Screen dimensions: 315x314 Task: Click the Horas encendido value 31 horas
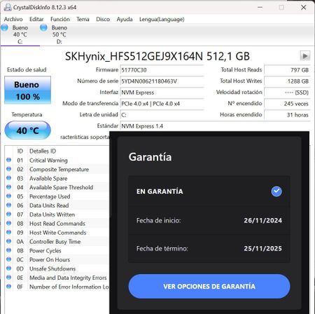(287, 115)
